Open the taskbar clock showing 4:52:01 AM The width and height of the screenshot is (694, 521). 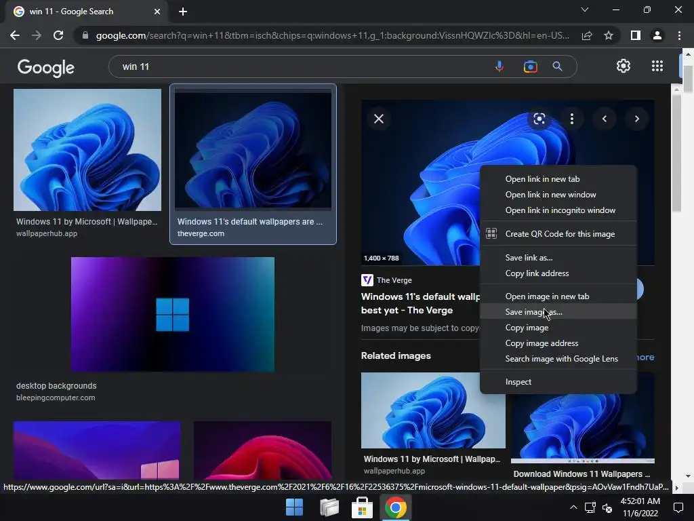pyautogui.click(x=640, y=507)
